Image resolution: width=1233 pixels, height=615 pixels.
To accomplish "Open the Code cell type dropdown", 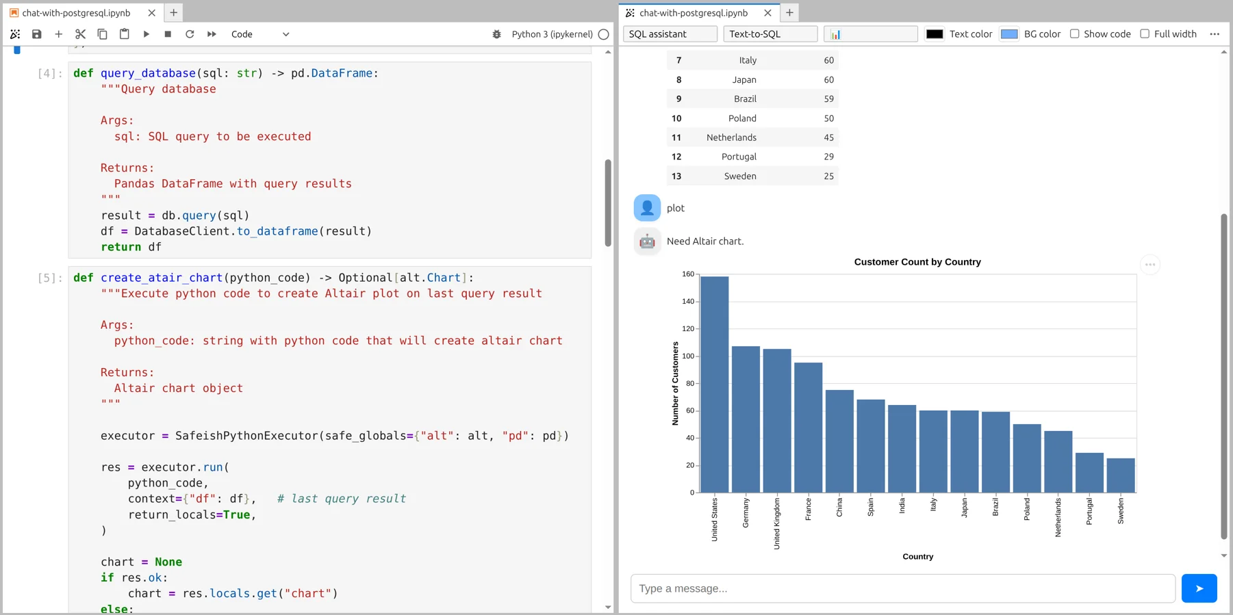I will (260, 34).
